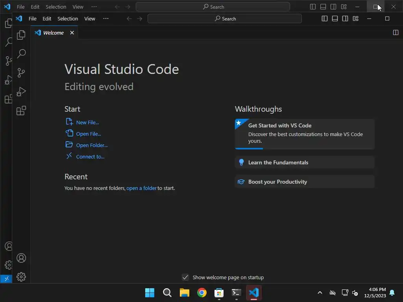Toggle bottom panel in front window title bar
This screenshot has width=403, height=302.
335,18
